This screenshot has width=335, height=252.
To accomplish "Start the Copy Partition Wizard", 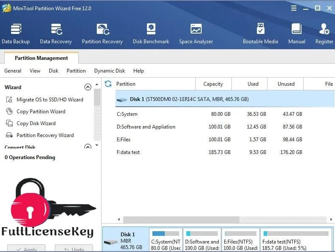I will click(x=41, y=112).
